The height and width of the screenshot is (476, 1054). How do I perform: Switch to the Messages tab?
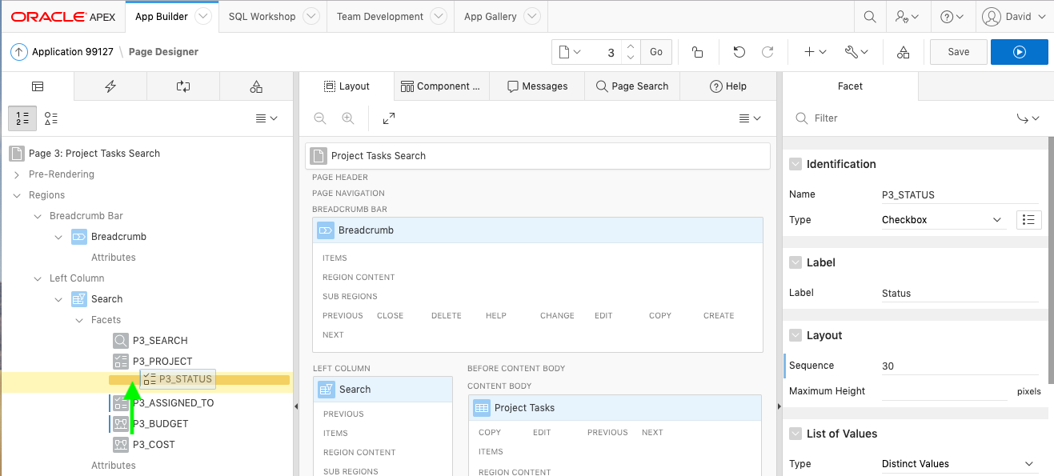pyautogui.click(x=537, y=86)
